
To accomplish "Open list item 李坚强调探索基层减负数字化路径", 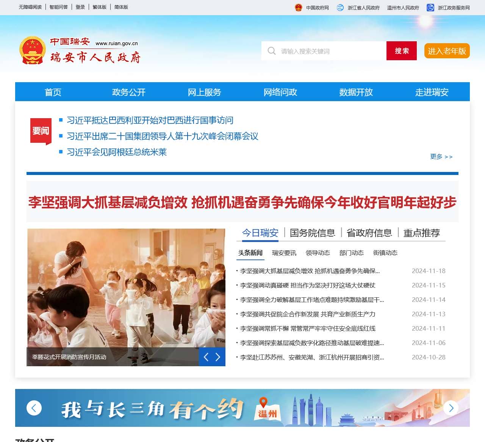I will click(312, 343).
